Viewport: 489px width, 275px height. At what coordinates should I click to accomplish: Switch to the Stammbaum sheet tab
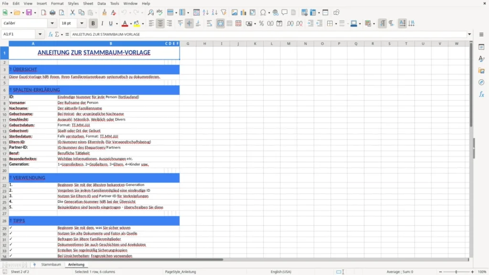tap(51, 264)
